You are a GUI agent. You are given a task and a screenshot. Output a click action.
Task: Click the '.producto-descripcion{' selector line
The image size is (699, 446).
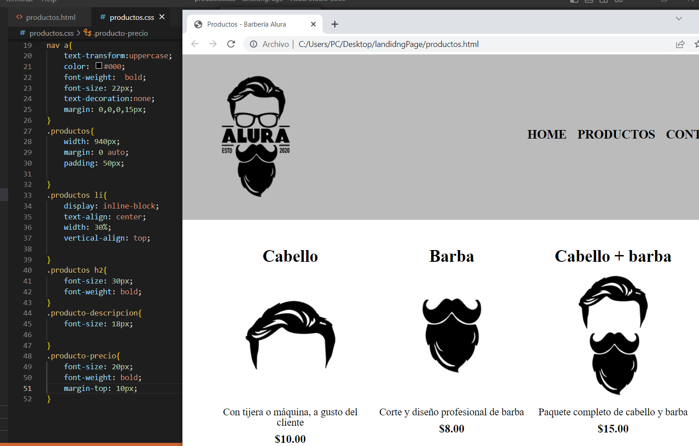[94, 313]
